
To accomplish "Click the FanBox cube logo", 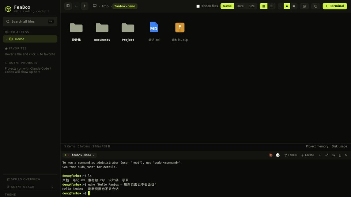I will pyautogui.click(x=8, y=9).
